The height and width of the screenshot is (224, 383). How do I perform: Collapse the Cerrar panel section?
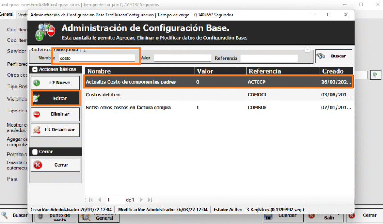click(35, 152)
